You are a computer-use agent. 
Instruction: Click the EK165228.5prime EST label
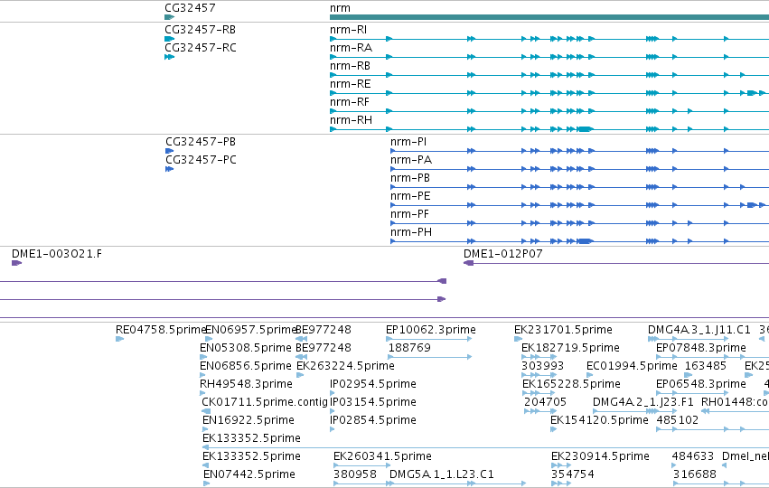(571, 384)
